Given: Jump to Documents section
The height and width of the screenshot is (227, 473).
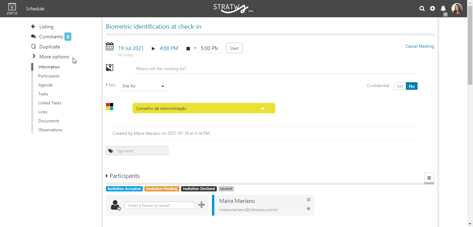Looking at the screenshot, I should coord(49,121).
